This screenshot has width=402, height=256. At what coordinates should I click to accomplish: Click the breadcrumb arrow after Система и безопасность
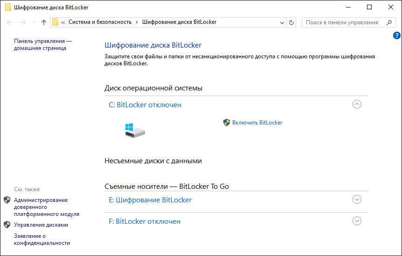137,22
